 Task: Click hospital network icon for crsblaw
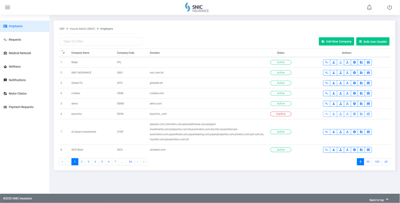(x=368, y=93)
